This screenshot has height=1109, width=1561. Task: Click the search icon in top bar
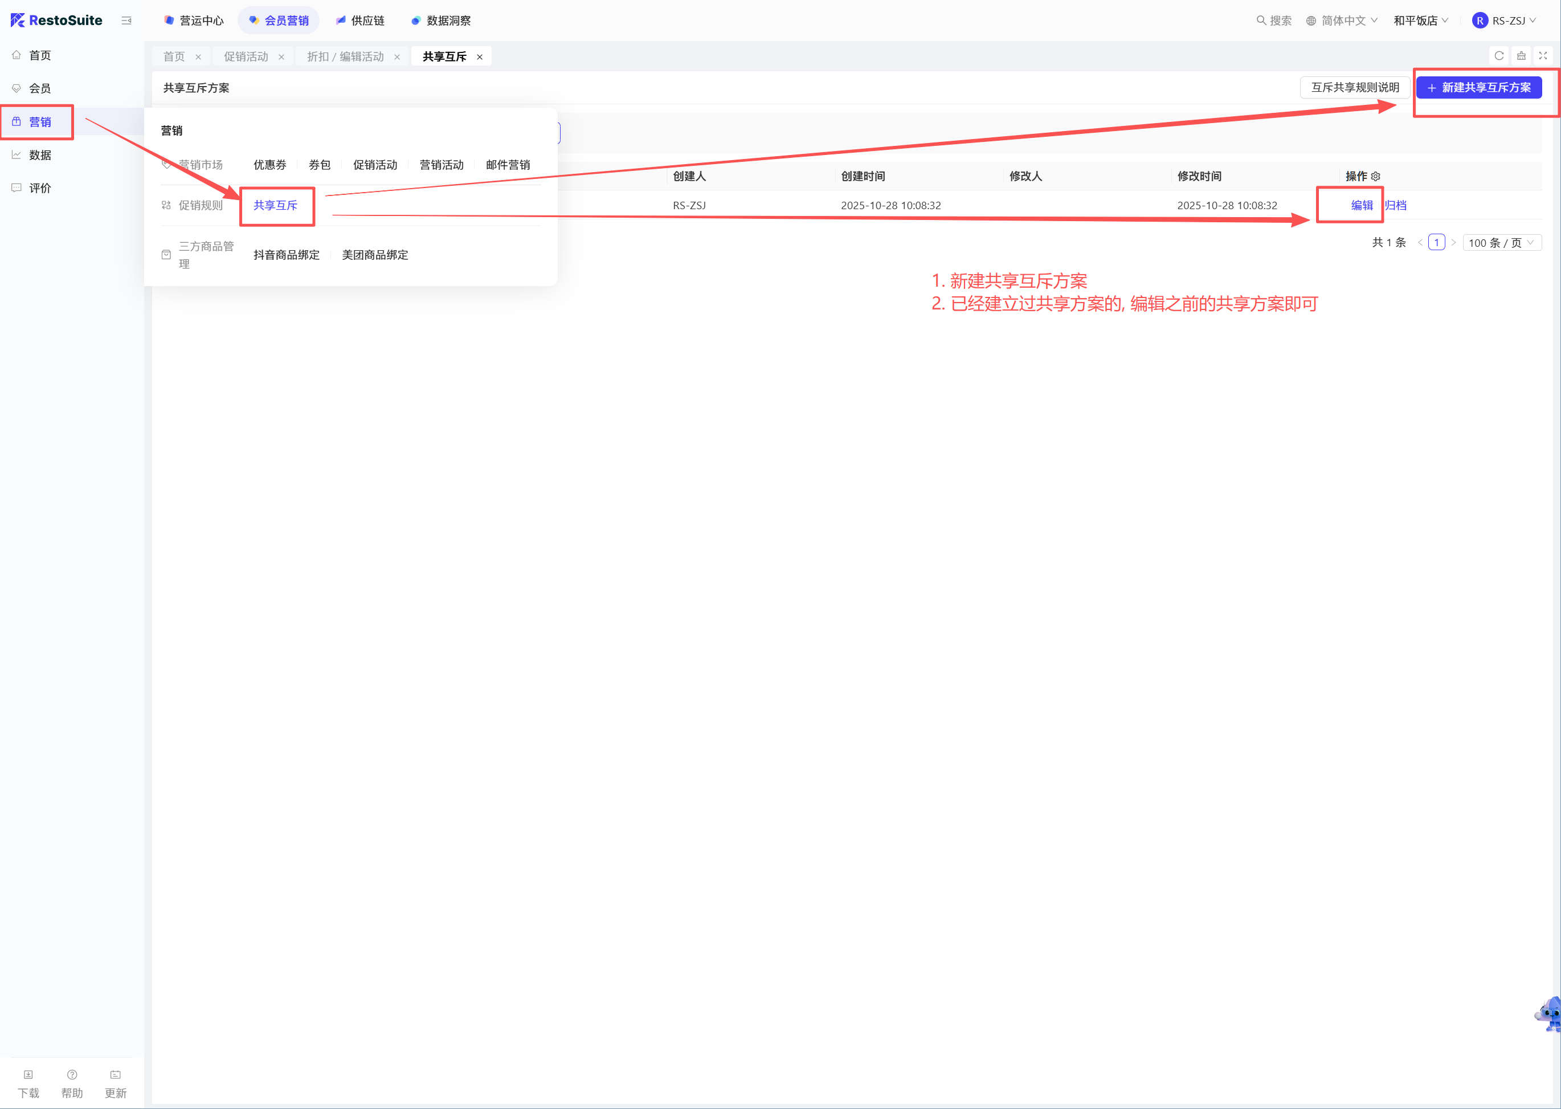point(1261,21)
